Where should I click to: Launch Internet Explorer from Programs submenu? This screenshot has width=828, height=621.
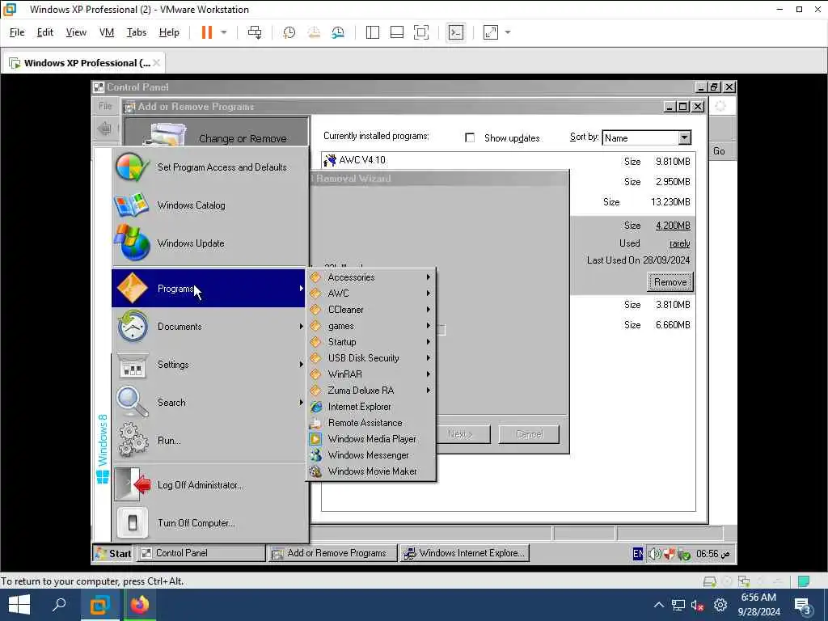pos(371,407)
